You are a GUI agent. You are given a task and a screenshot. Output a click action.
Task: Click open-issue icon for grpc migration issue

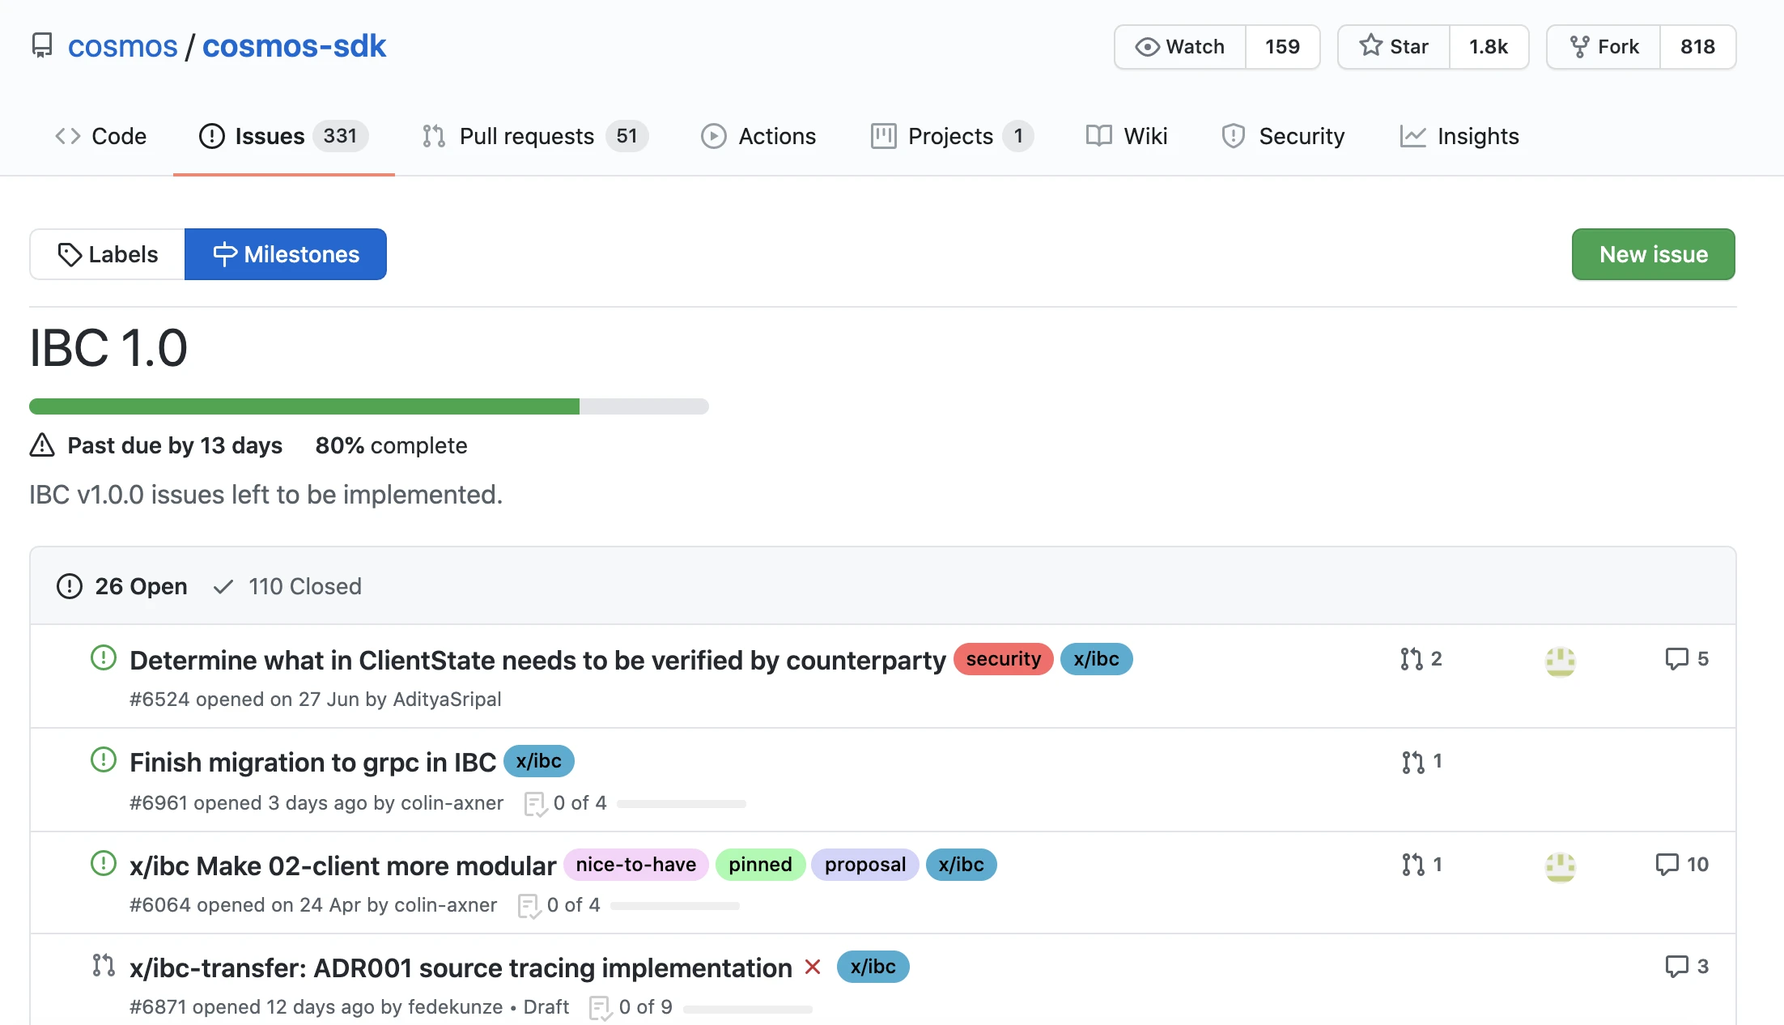pos(104,759)
